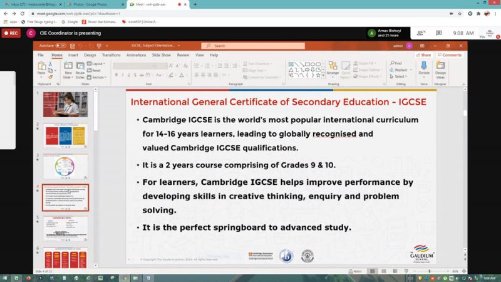Go to the Slide Show tab
Screen dimensions: 501x282
(x=162, y=55)
